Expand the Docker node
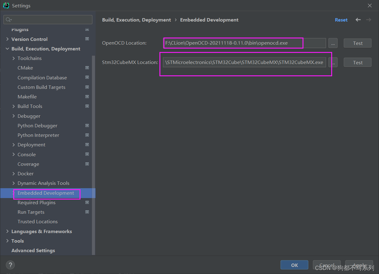 tap(14, 173)
